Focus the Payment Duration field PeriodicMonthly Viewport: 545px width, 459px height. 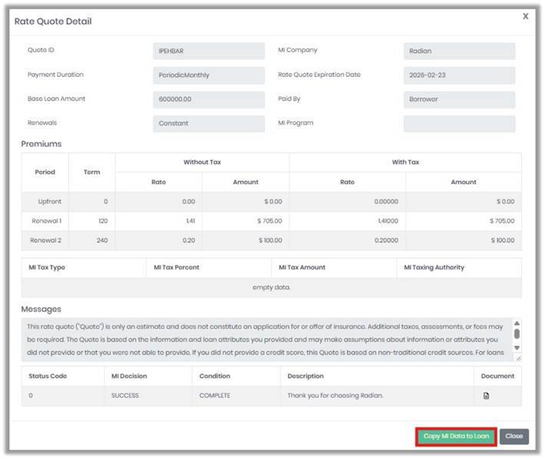(209, 75)
